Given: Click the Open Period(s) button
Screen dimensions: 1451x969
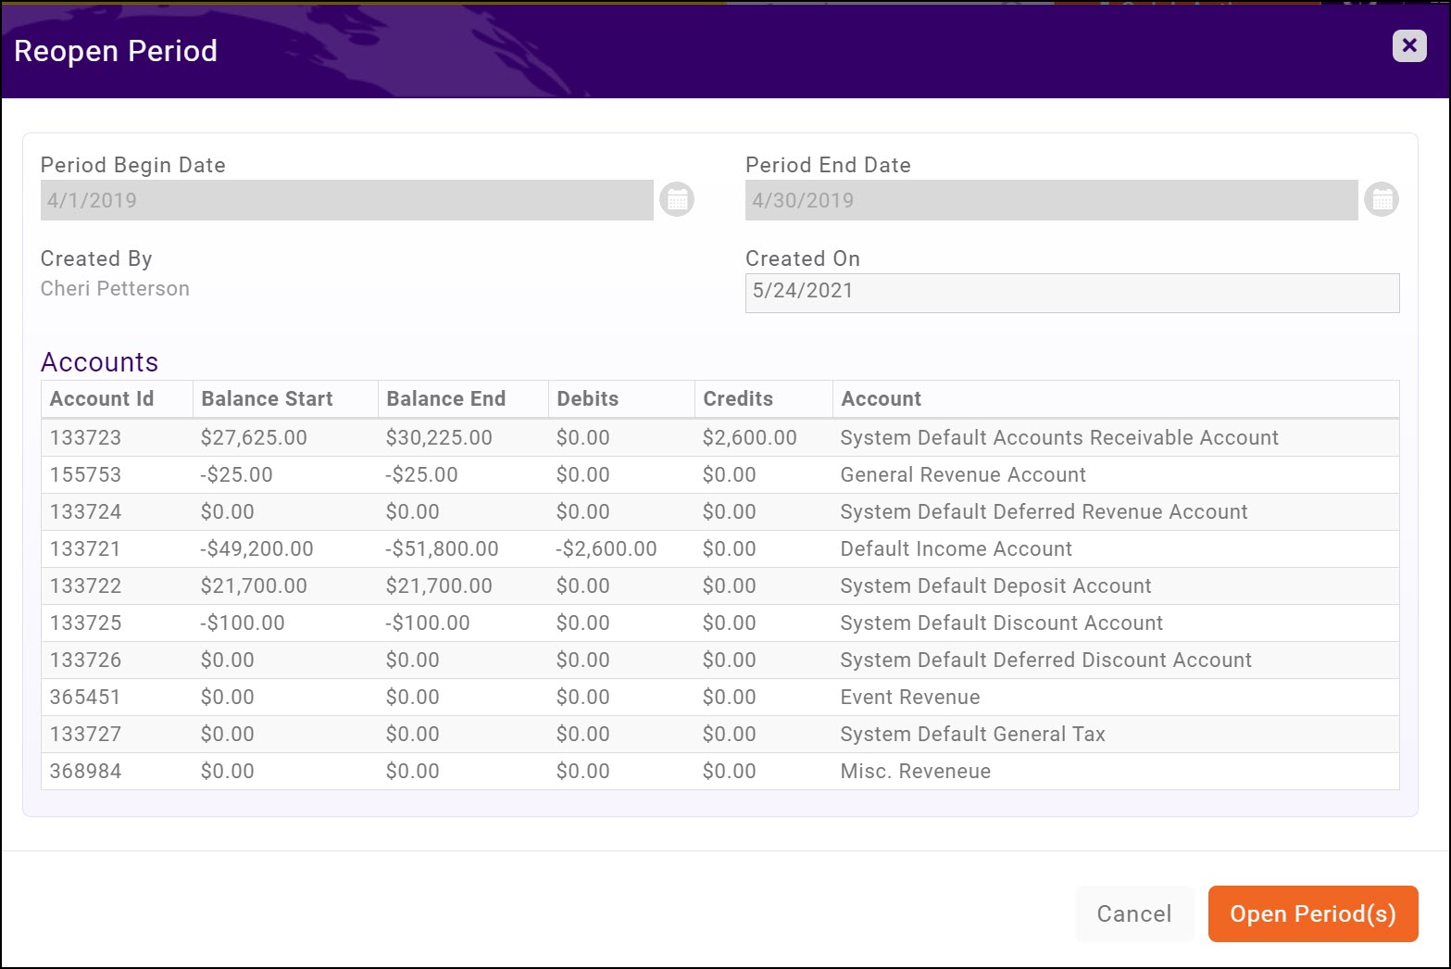Looking at the screenshot, I should point(1312,913).
